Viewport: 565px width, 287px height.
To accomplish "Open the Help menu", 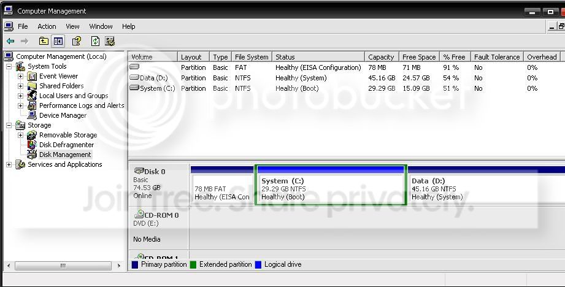I will 129,26.
